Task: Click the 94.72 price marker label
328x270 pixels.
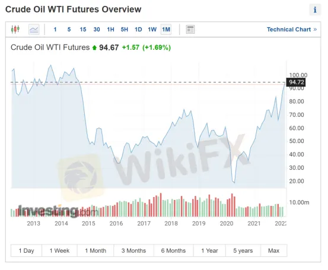Action: [296, 82]
